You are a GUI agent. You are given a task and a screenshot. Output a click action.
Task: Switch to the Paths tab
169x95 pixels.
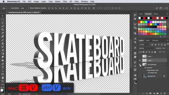coord(148,40)
